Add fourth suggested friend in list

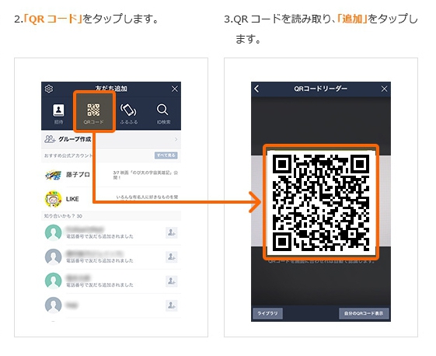pos(171,305)
